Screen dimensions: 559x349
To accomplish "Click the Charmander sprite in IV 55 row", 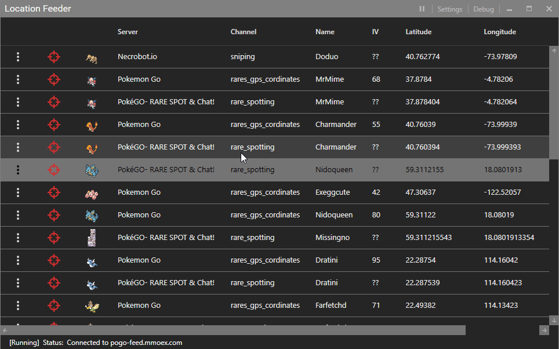I will coord(92,125).
